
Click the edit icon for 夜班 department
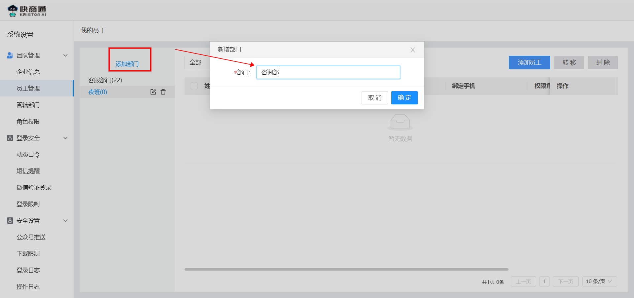(153, 92)
